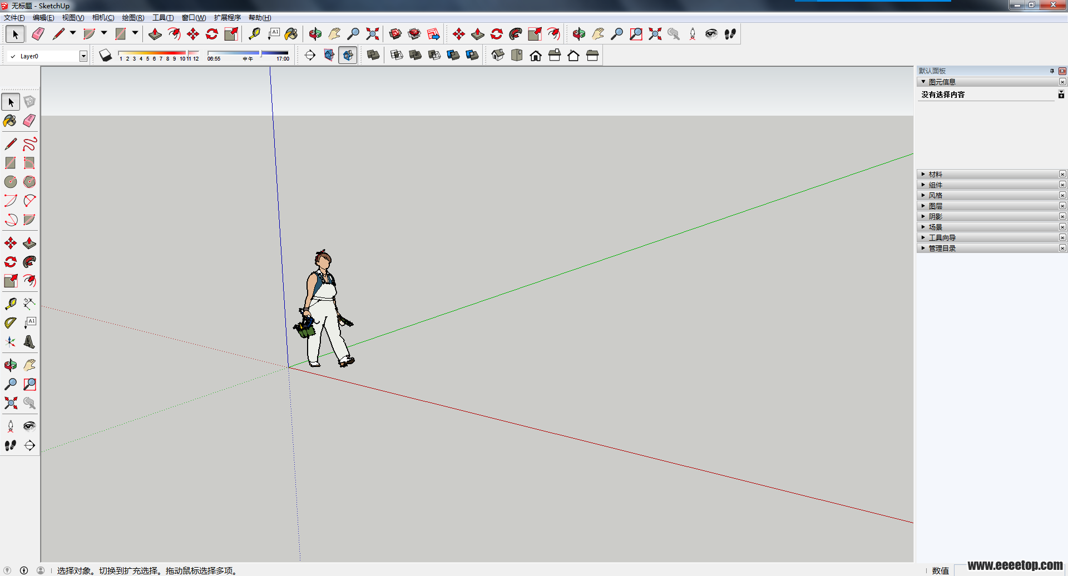The width and height of the screenshot is (1068, 576).
Task: Open the Rectangle tool dropdown arrow
Action: [135, 33]
